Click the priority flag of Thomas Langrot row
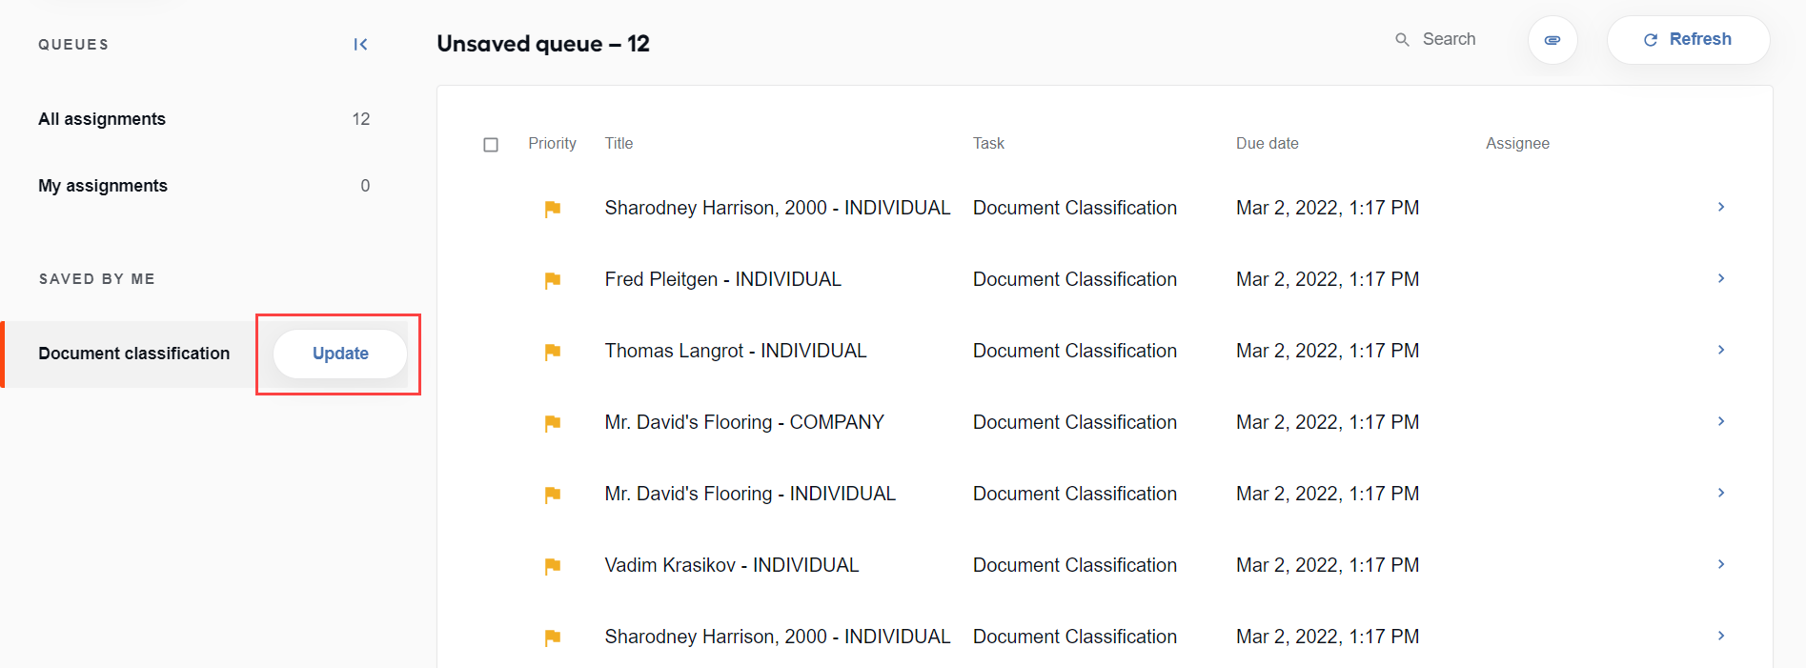This screenshot has height=668, width=1806. tap(552, 352)
